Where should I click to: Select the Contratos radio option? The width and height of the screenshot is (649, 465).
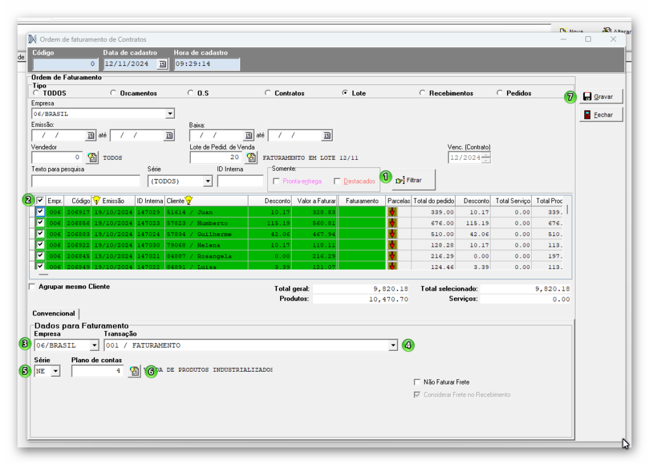click(268, 93)
